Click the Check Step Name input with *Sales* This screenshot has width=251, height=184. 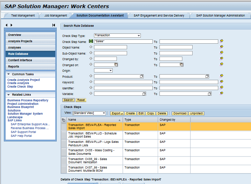click(x=123, y=42)
